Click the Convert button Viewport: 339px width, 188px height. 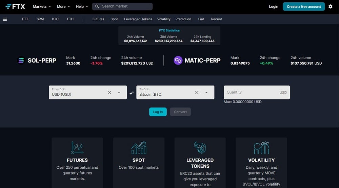[x=180, y=112]
